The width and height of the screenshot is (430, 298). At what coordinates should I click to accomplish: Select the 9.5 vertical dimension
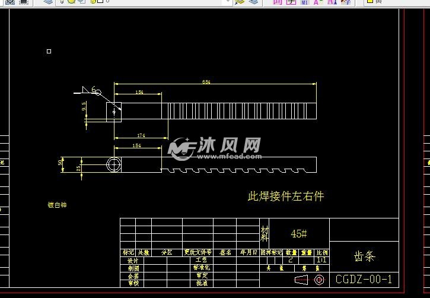click(x=84, y=106)
